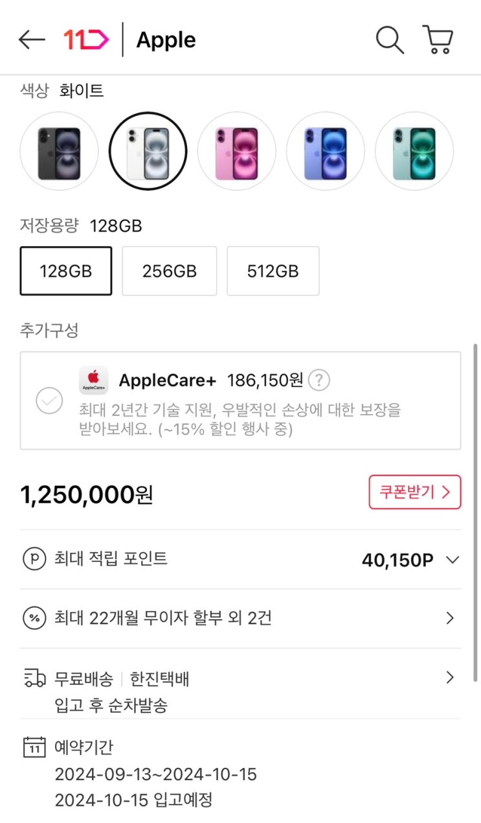Viewport: 481px width, 823px height.
Task: Click the vertical page scrollbar
Action: tap(476, 512)
